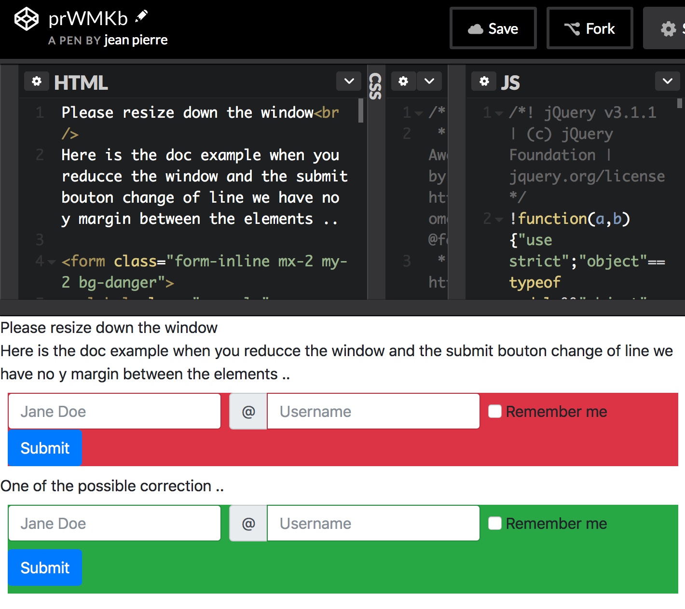Open the HTML editor settings gear
The width and height of the screenshot is (685, 609).
click(37, 81)
